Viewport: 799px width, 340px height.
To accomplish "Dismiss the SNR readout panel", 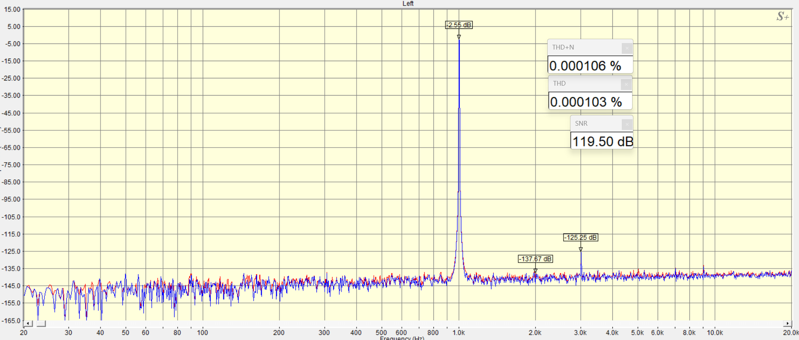I will [x=627, y=124].
